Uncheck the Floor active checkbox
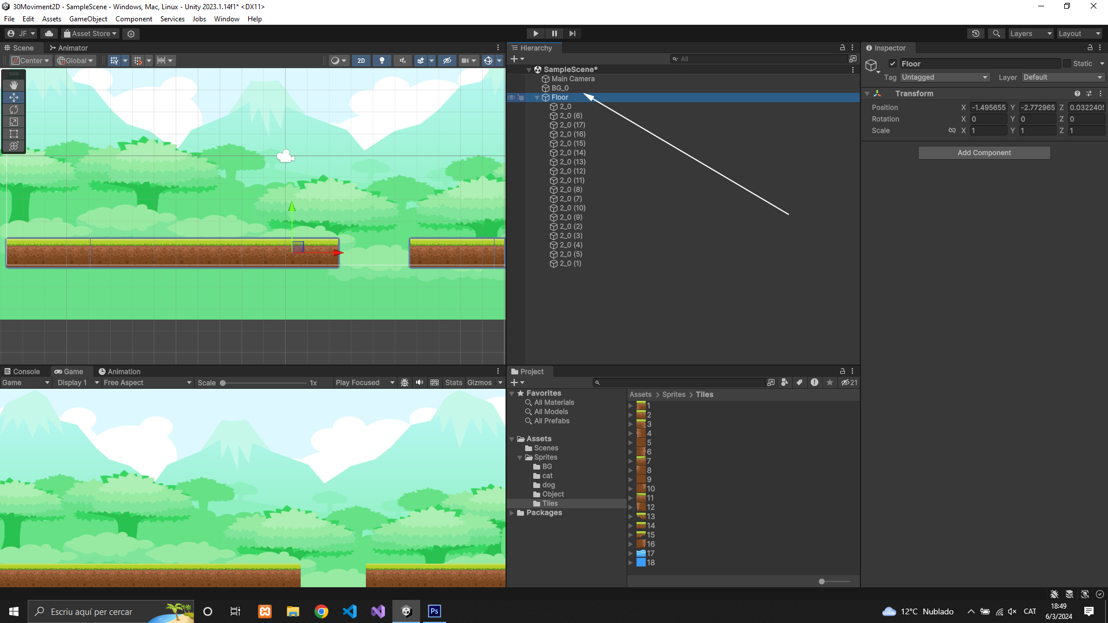Screen dimensions: 1108x623 (893, 64)
